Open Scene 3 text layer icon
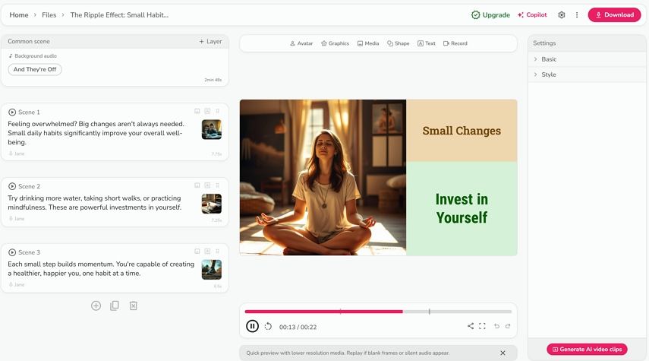The width and height of the screenshot is (649, 361). 207,251
